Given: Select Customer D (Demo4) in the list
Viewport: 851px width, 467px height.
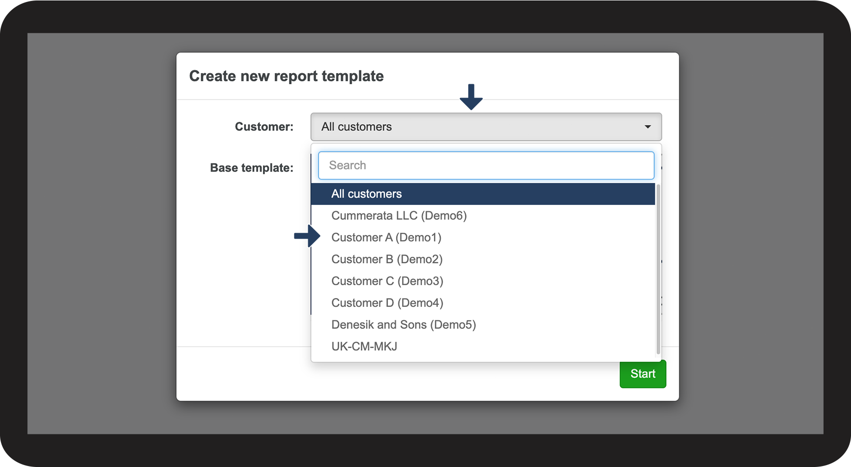Looking at the screenshot, I should 387,303.
